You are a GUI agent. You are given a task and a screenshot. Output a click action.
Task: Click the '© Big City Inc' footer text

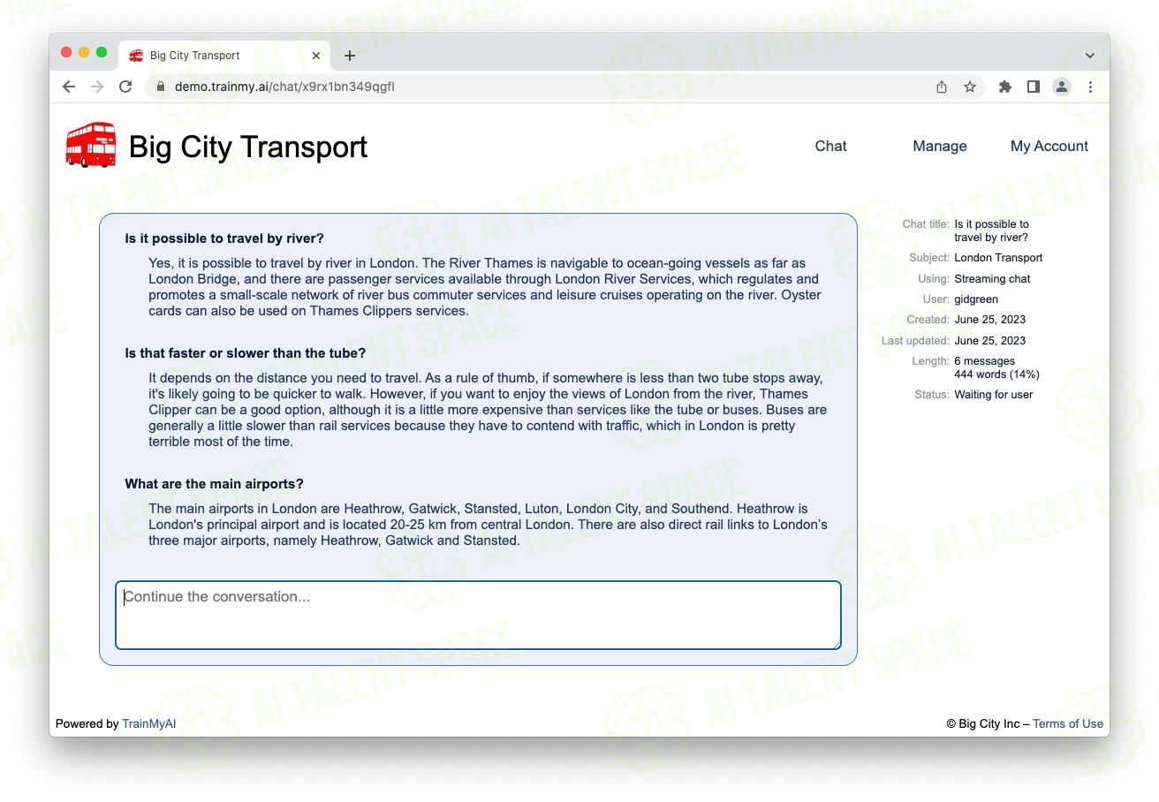tap(982, 724)
